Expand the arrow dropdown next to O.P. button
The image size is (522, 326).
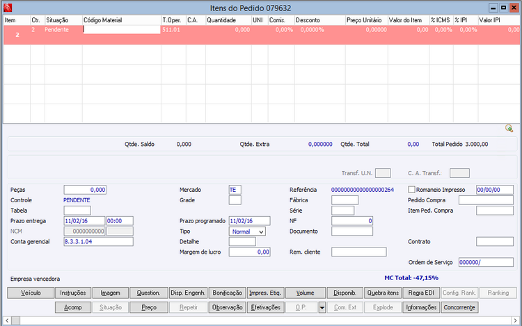(322, 307)
